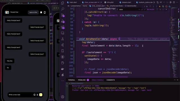Tap the 'Hey kev' message bubble
Screen dimensions: 180x101
pyautogui.click(x=10, y=61)
